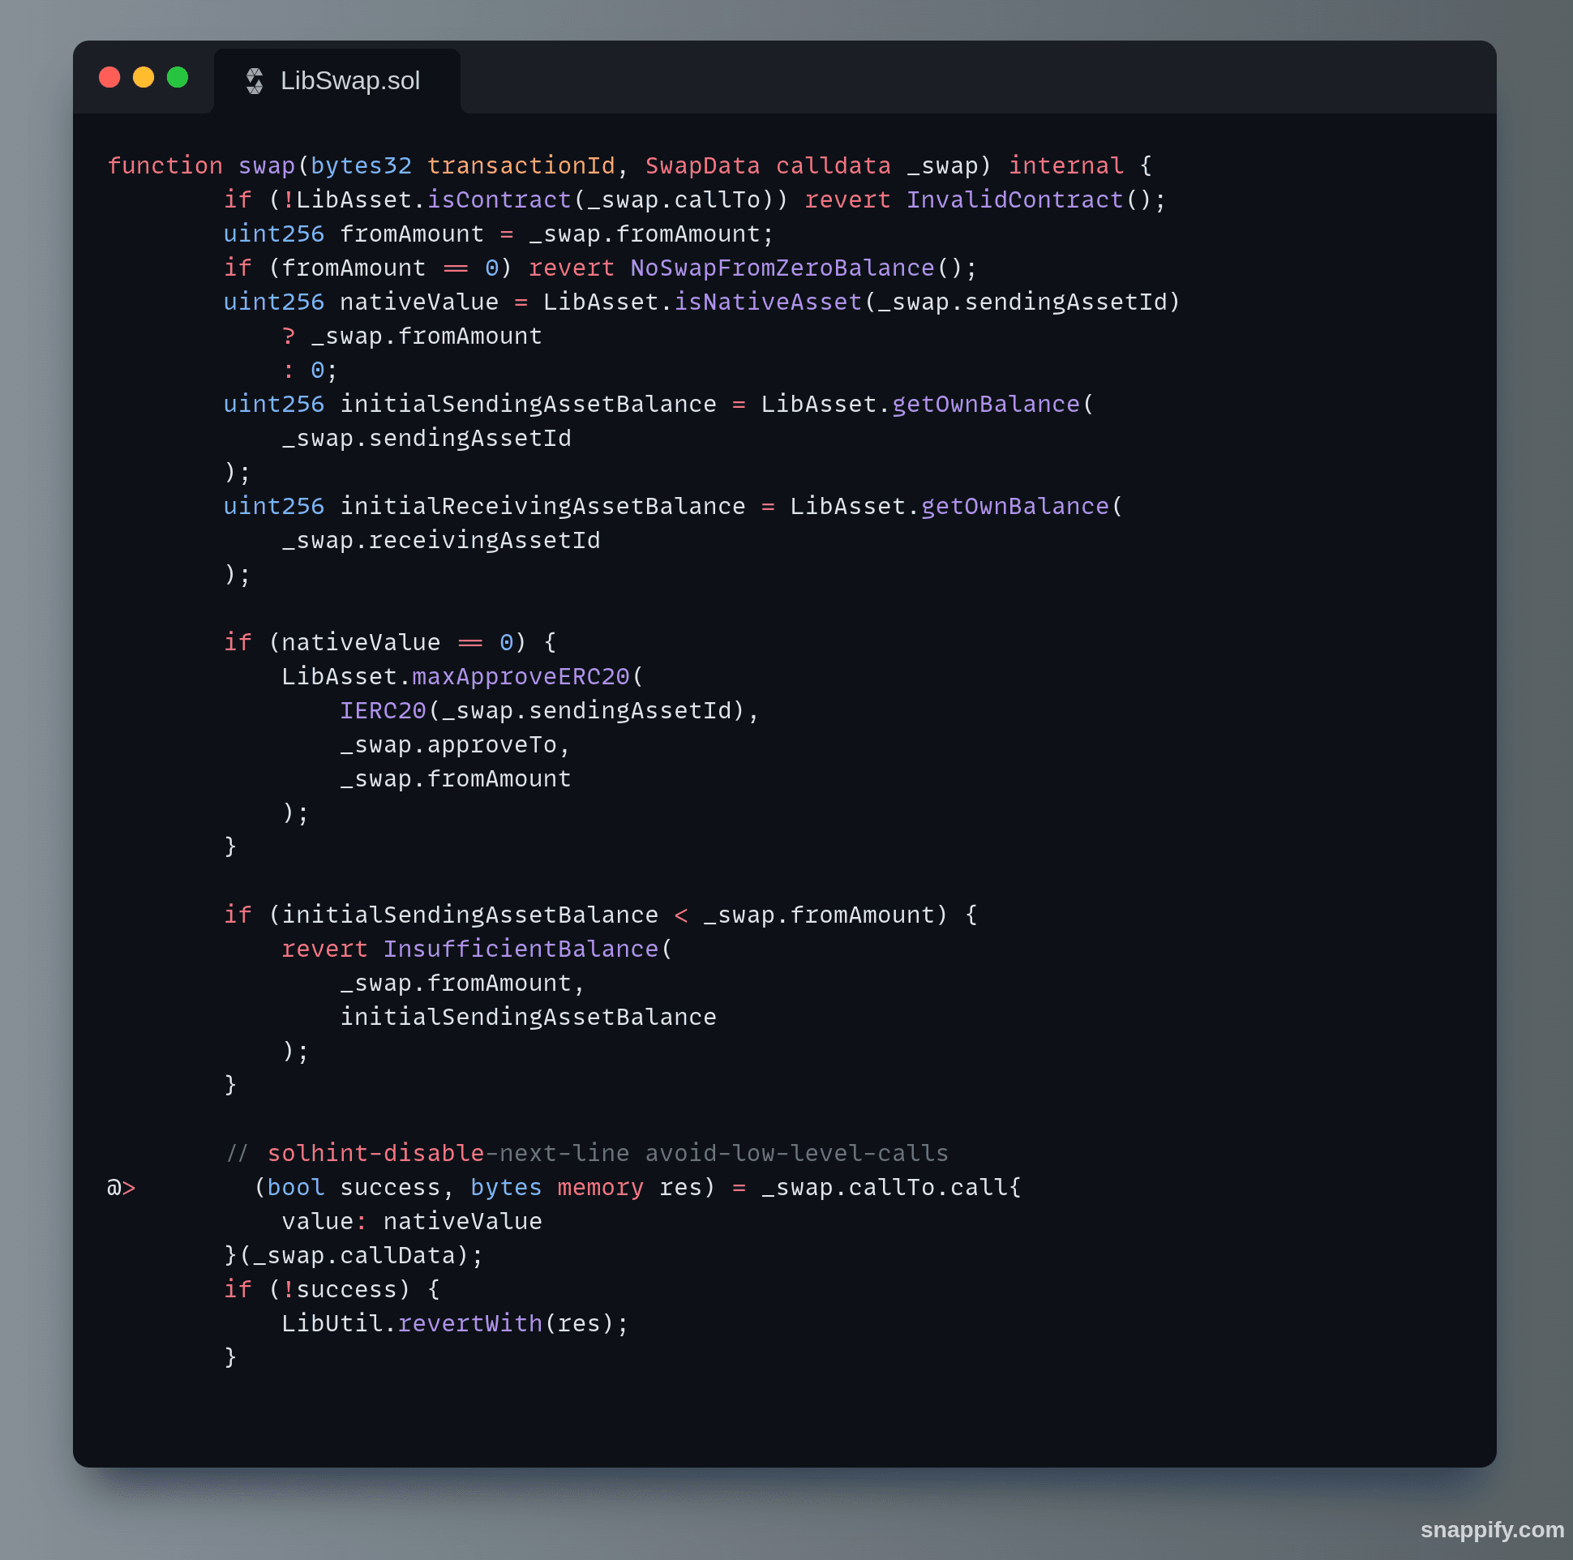This screenshot has height=1560, width=1573.
Task: Click the red close window dot
Action: pos(110,77)
